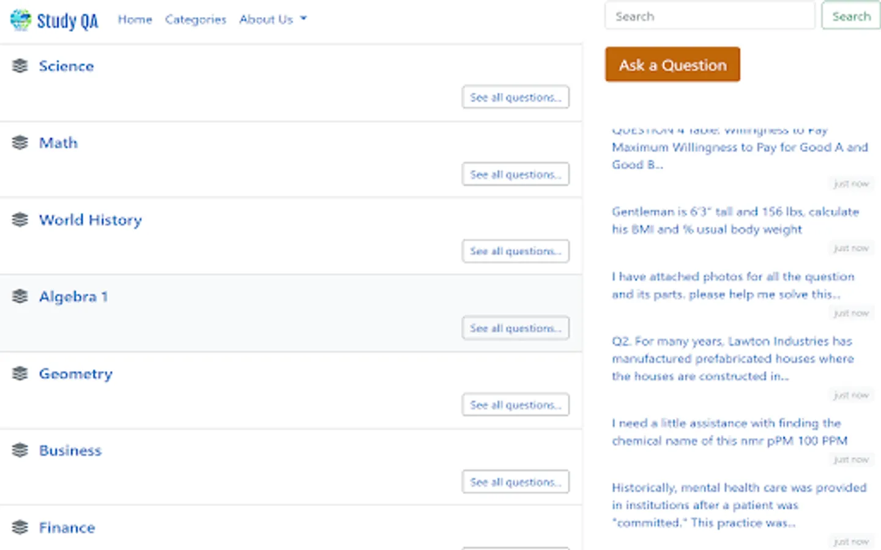Viewport: 881px width, 550px height.
Task: See all questions under Business
Action: pyautogui.click(x=515, y=482)
